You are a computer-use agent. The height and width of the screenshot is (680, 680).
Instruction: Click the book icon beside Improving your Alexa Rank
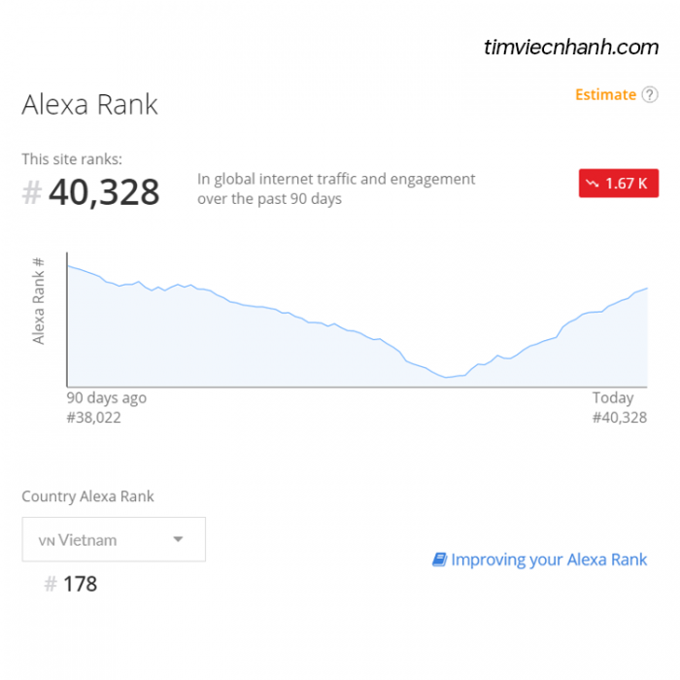(x=439, y=560)
